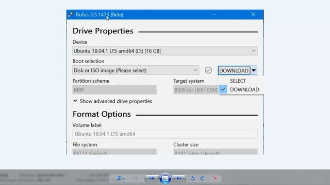This screenshot has height=185, width=330.
Task: Open the Device dropdown showing Ubuntu 18.04.1 LTS
Action: coord(165,51)
